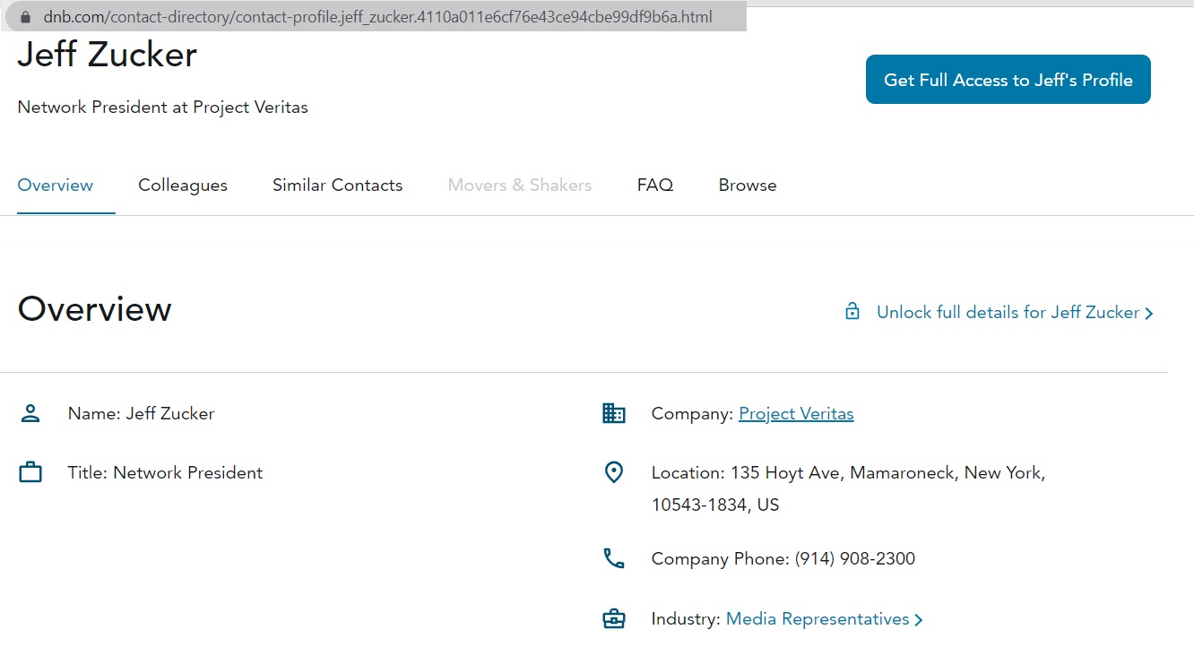
Task: Click Network President at Project Veritas subtitle
Action: tap(163, 108)
